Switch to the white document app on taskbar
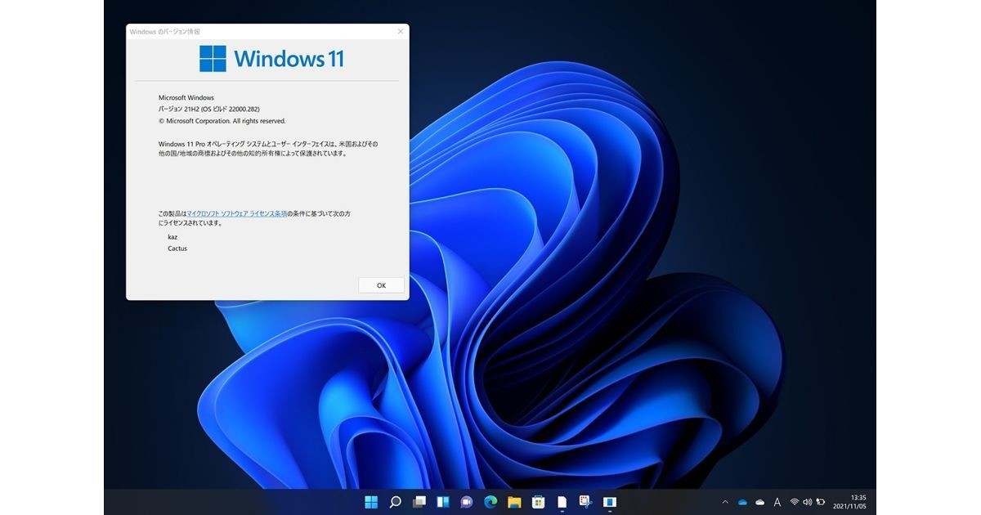This screenshot has height=515, width=981. pyautogui.click(x=562, y=501)
